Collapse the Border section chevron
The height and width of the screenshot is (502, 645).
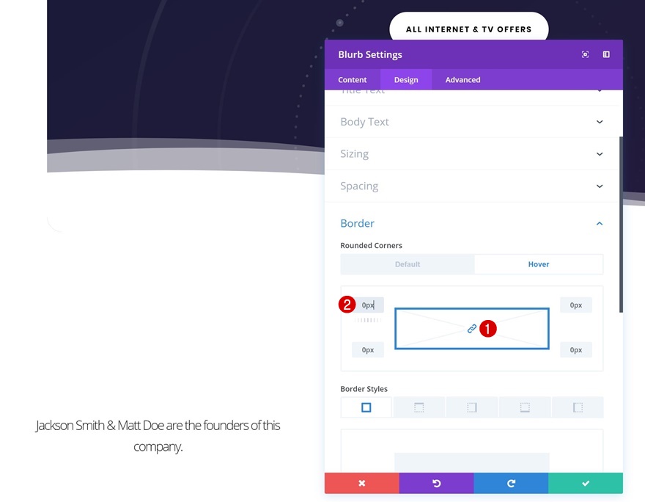(x=600, y=224)
